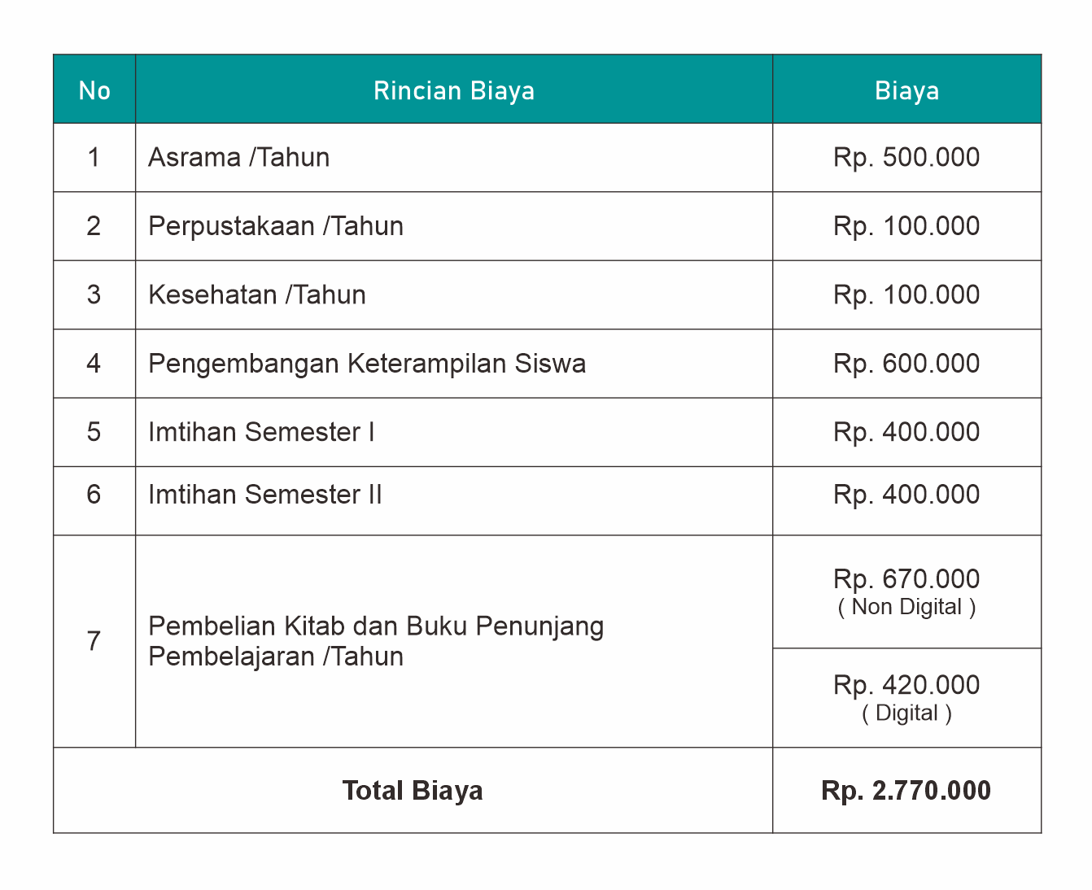The width and height of the screenshot is (1092, 890).
Task: Click the "No" column header
Action: (94, 90)
